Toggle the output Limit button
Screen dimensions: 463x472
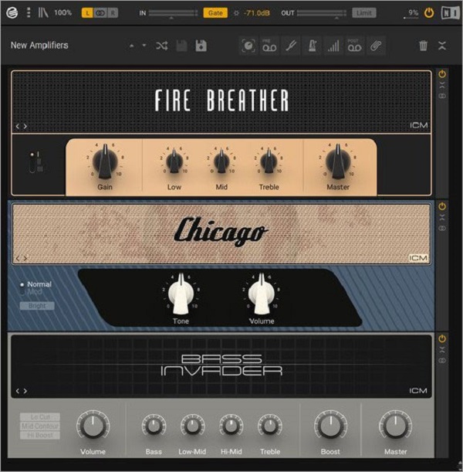[x=364, y=13]
